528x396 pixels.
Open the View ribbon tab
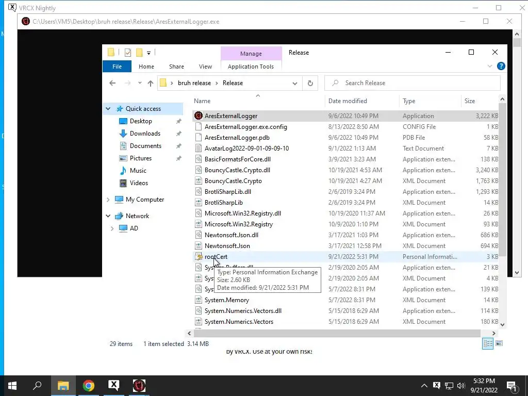coord(205,67)
